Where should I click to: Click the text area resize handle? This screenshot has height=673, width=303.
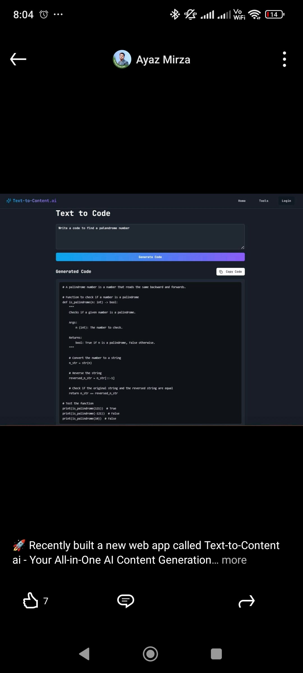pos(243,247)
